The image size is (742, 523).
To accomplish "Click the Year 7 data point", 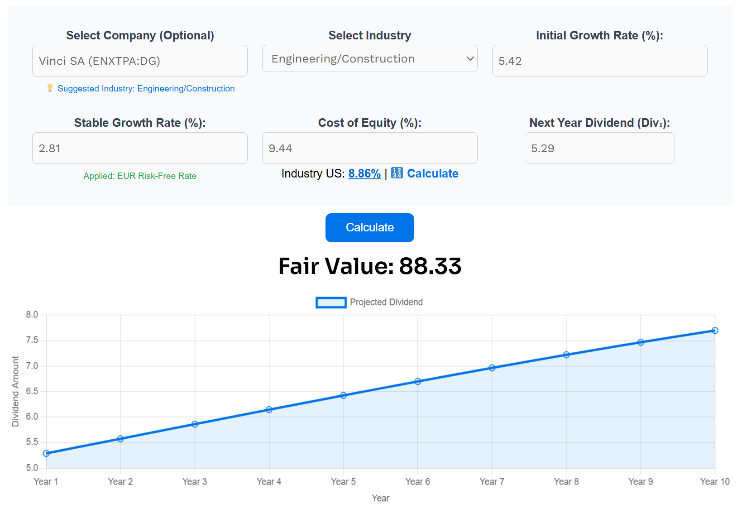I will pyautogui.click(x=492, y=368).
